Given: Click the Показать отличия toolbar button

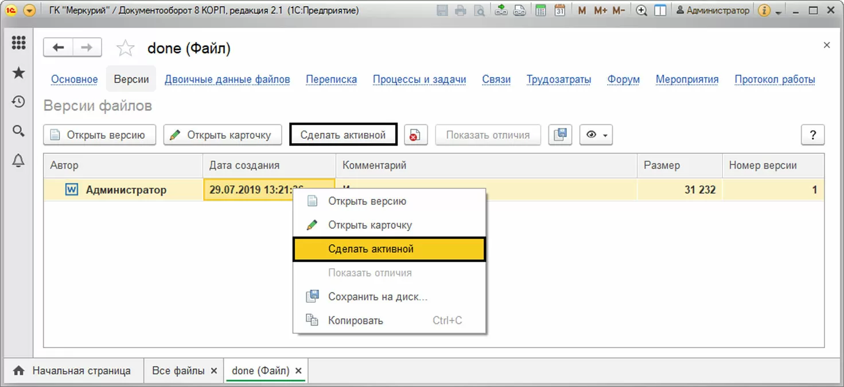Looking at the screenshot, I should point(488,135).
